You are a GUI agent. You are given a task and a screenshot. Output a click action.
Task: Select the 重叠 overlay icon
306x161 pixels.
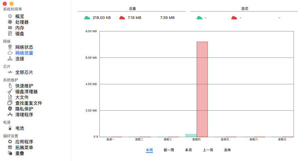coord(10,153)
